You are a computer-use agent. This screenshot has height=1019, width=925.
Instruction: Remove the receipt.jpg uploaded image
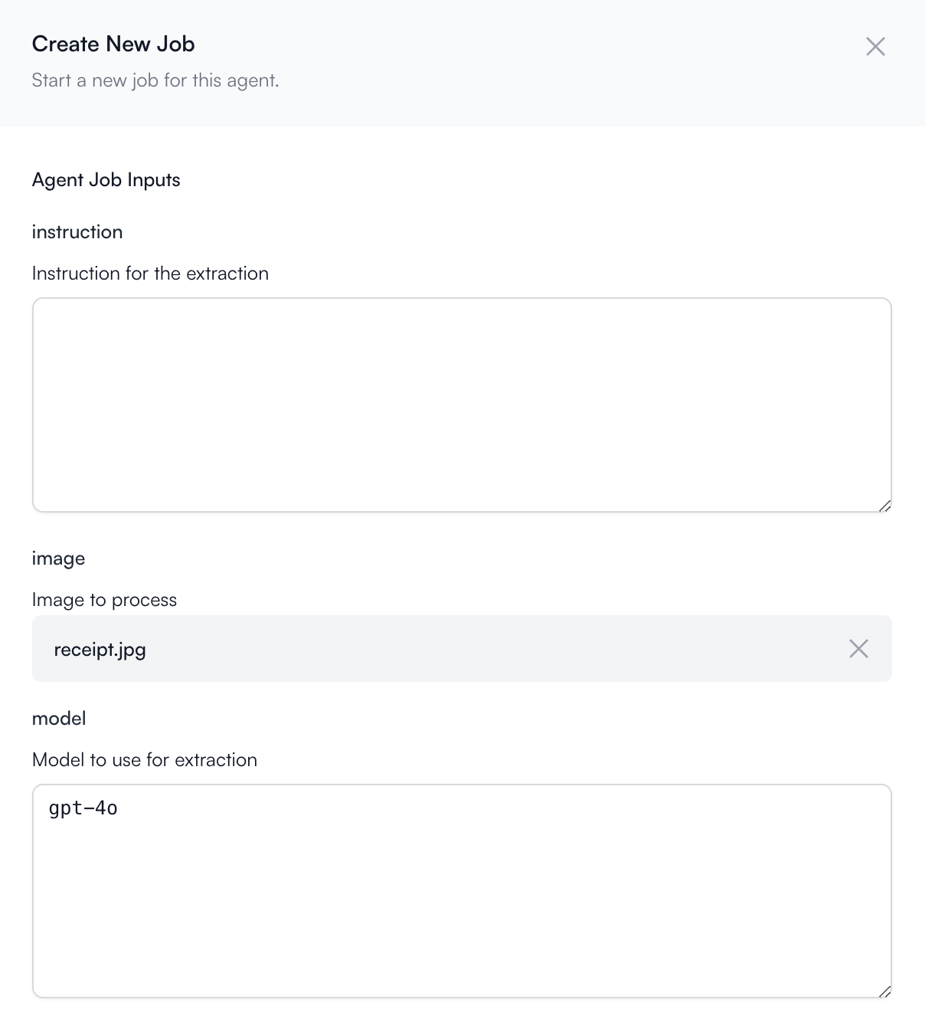tap(858, 649)
